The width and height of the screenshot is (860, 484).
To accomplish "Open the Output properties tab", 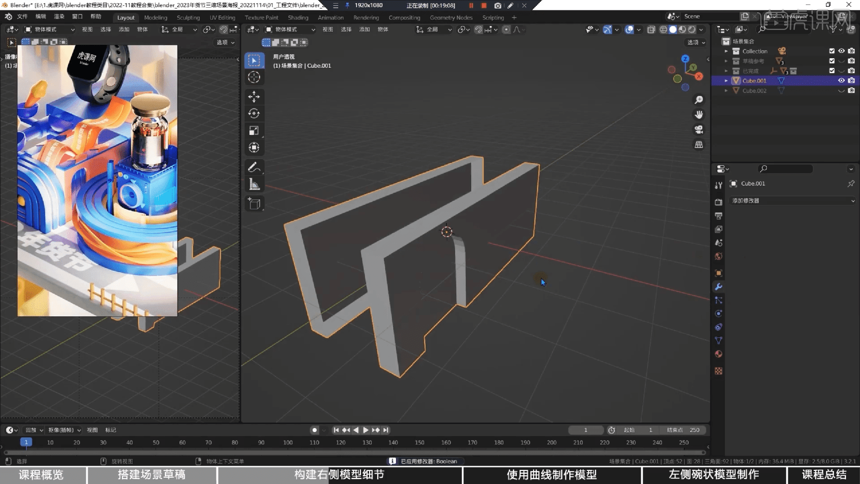I will click(718, 216).
